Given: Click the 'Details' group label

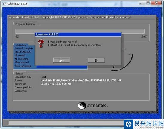Looking at the screenshot, I should [19, 74].
